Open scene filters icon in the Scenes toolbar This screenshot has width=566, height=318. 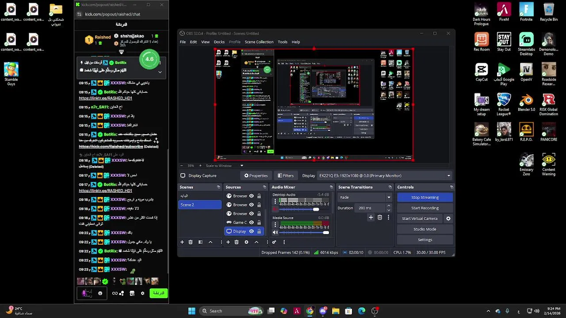[200, 242]
